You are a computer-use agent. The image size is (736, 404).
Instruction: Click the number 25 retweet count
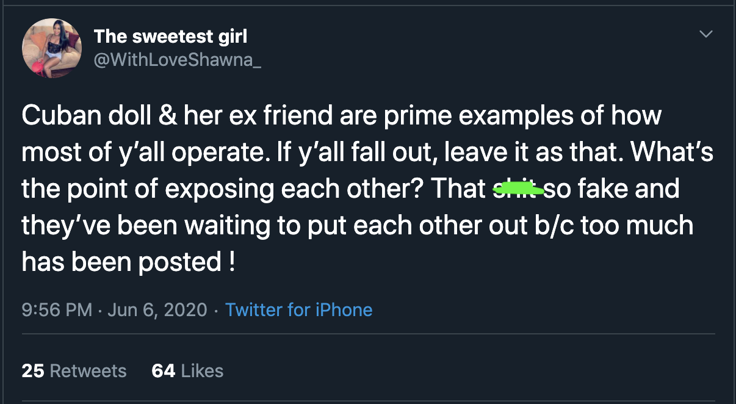(x=32, y=371)
